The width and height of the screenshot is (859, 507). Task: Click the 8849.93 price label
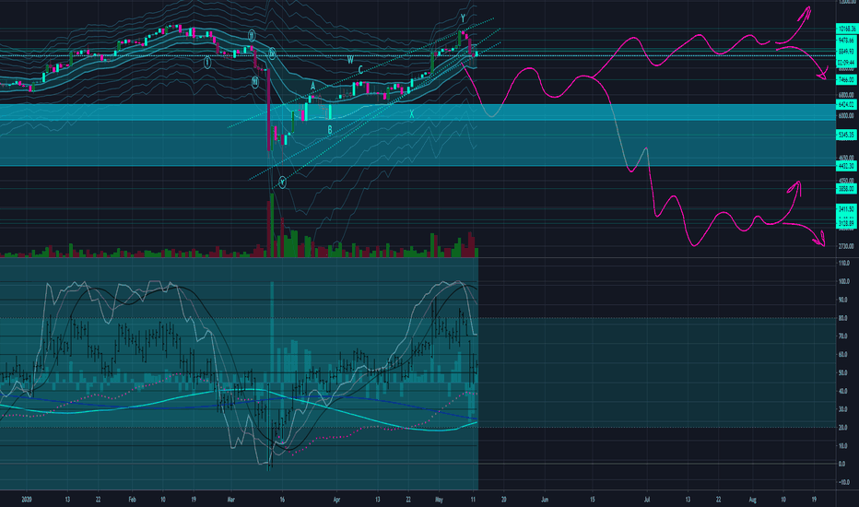coord(846,52)
